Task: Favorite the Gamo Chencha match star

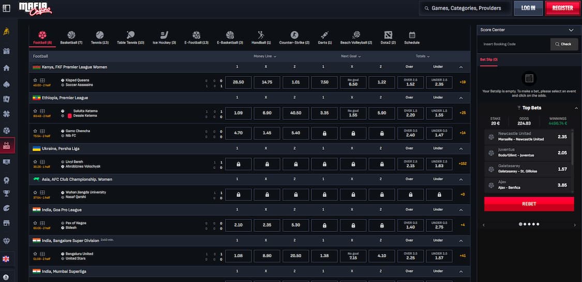Action: pyautogui.click(x=35, y=131)
